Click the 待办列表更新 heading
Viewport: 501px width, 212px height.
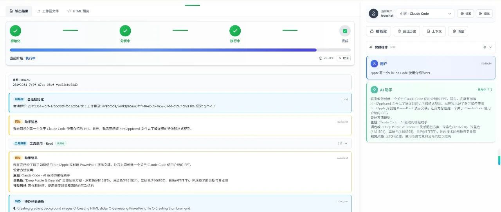pos(34,201)
